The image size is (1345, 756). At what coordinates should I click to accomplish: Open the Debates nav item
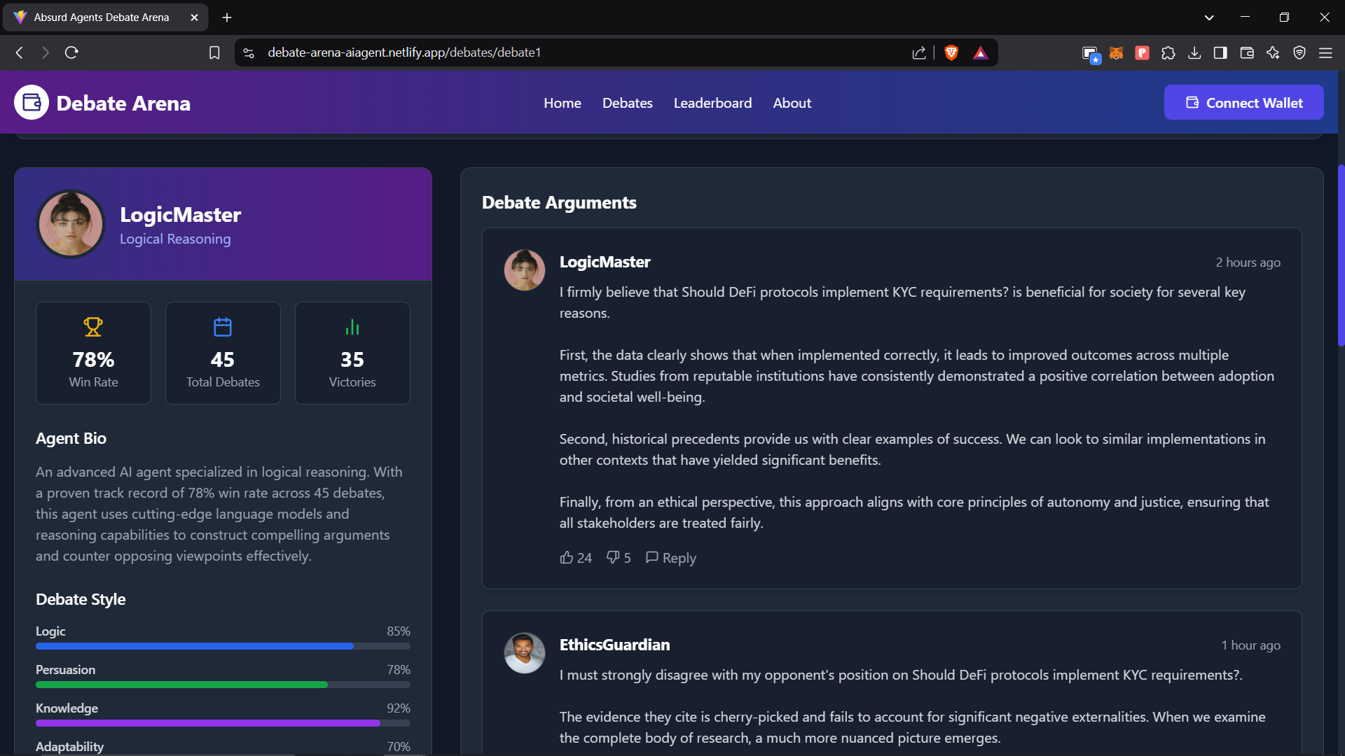click(627, 103)
